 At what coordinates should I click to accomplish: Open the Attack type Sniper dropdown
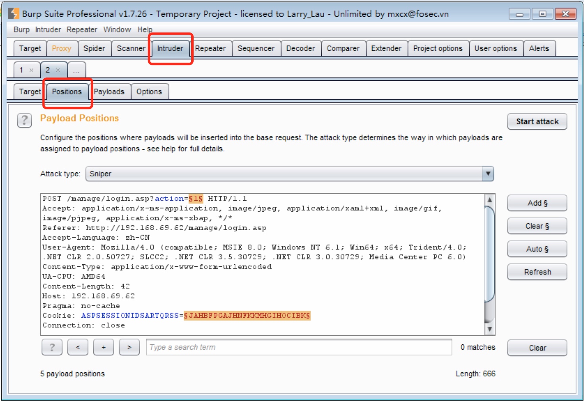(290, 174)
